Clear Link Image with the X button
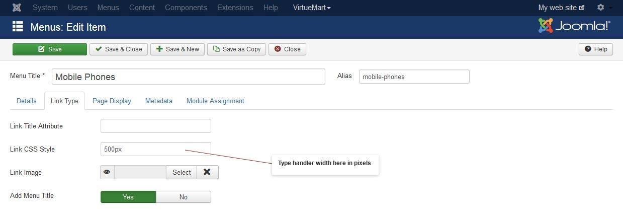Image resolution: width=623 pixels, height=215 pixels. point(207,172)
